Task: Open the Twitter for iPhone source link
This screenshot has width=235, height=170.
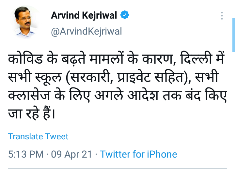Action: (139, 154)
